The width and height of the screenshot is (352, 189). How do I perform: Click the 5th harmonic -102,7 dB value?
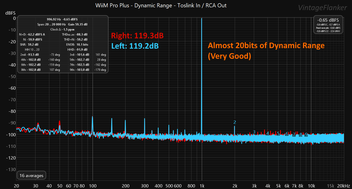83,60
